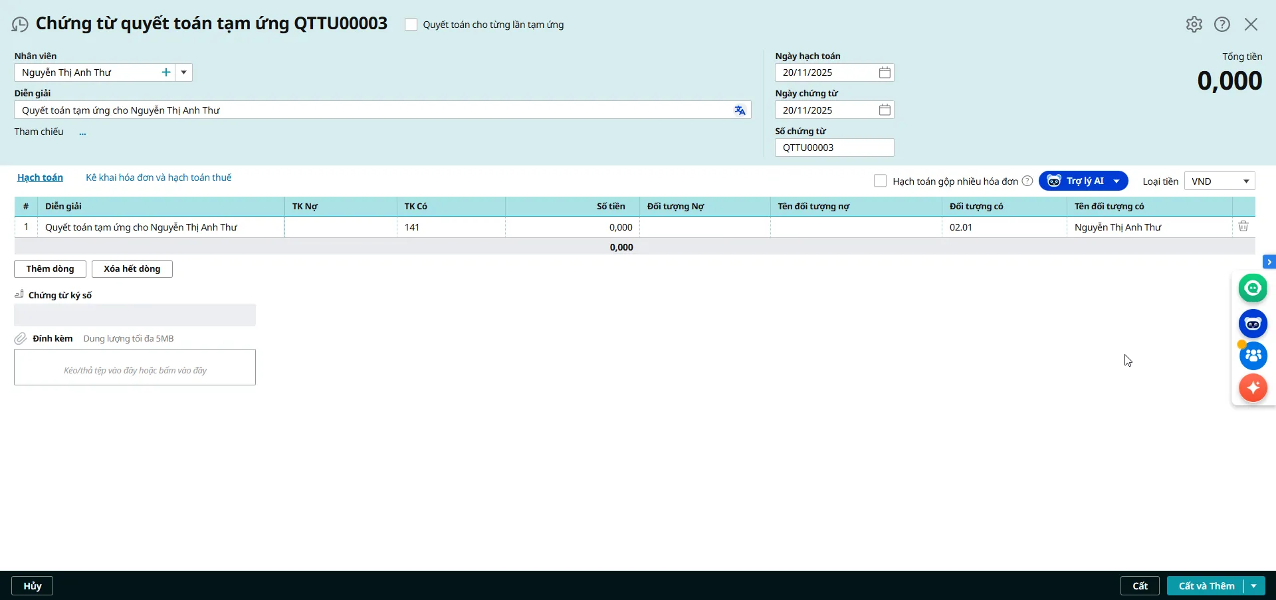
Task: Toggle Hạch toán gộp nhiều hóa đơn checkbox
Action: pos(880,181)
